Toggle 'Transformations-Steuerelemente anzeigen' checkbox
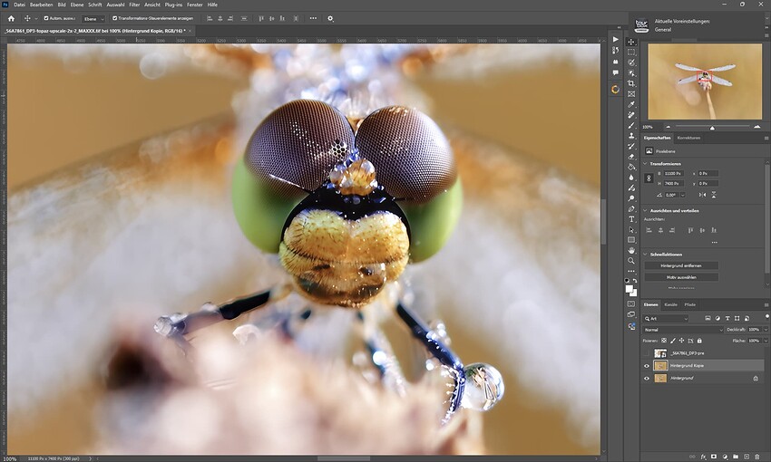 pos(115,19)
